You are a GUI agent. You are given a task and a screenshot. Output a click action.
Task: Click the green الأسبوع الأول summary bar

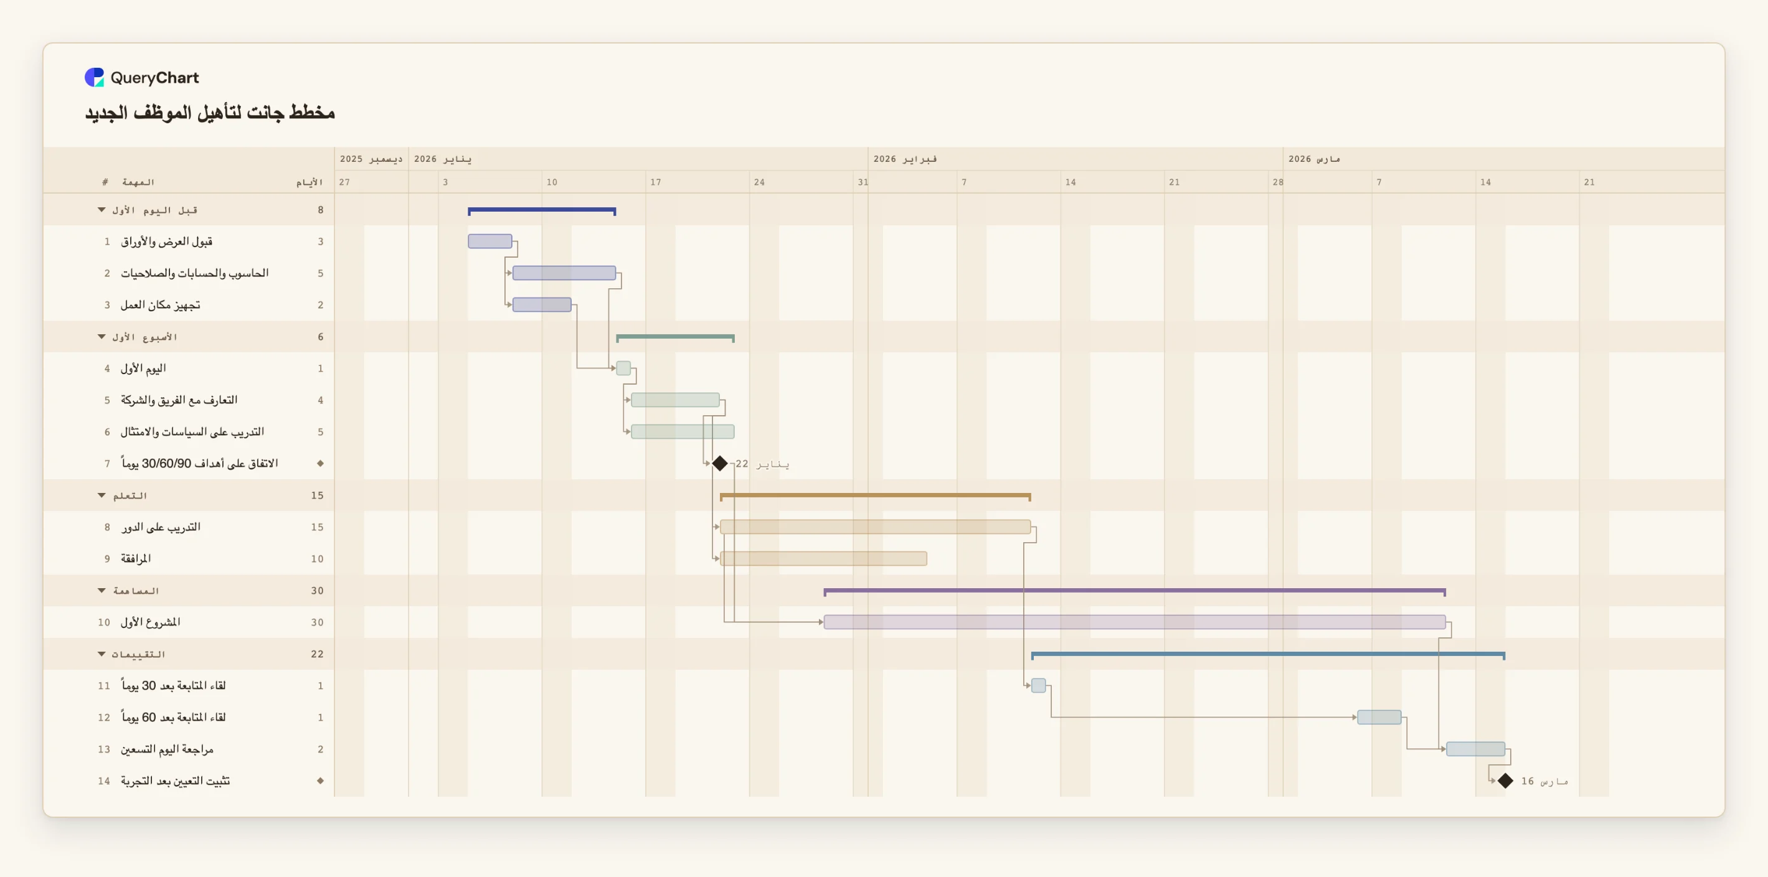click(x=675, y=337)
